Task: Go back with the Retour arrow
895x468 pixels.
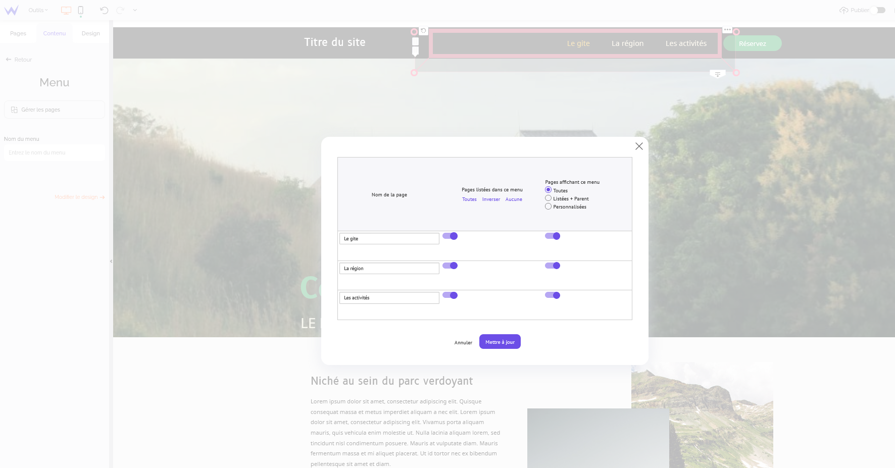Action: tap(19, 60)
